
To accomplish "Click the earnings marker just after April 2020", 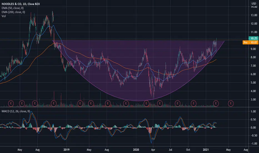I will coord(160,103).
